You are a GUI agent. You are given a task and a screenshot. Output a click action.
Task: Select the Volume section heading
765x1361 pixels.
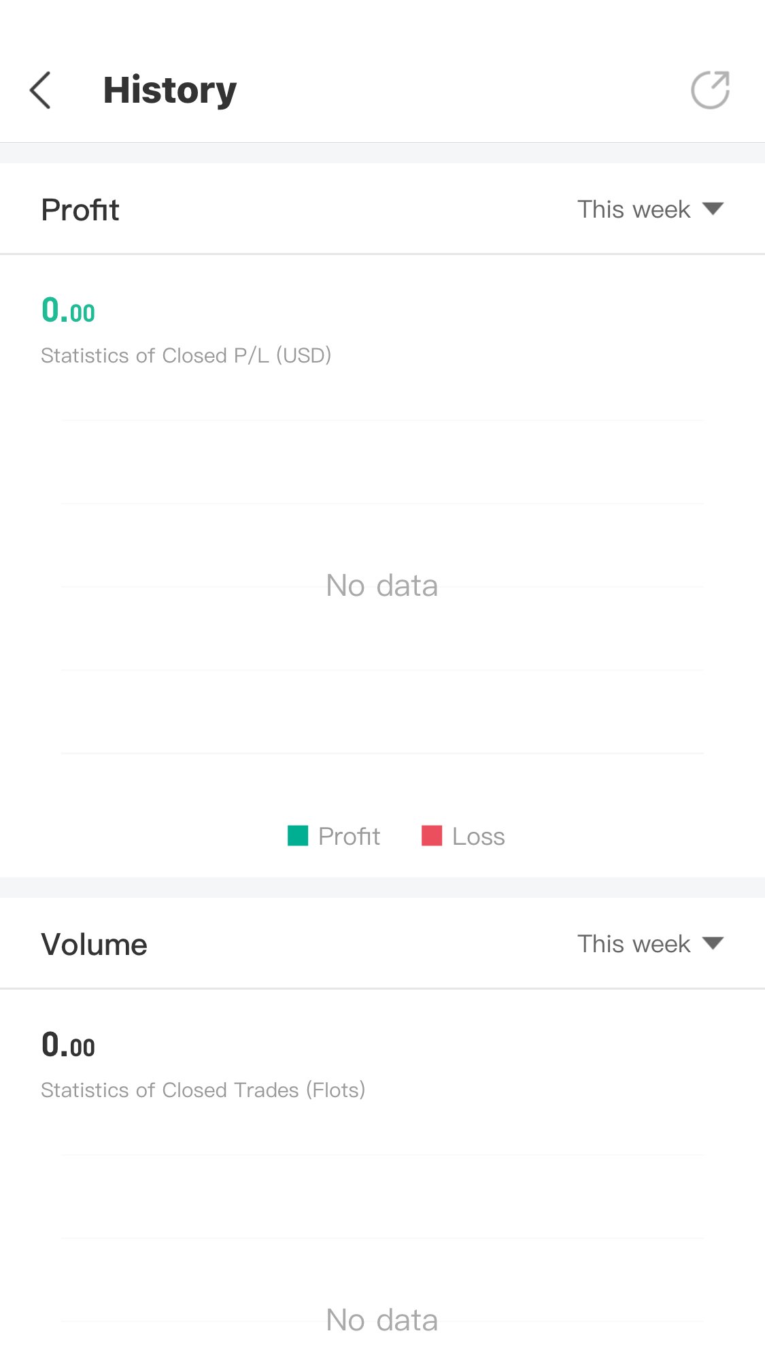[94, 944]
